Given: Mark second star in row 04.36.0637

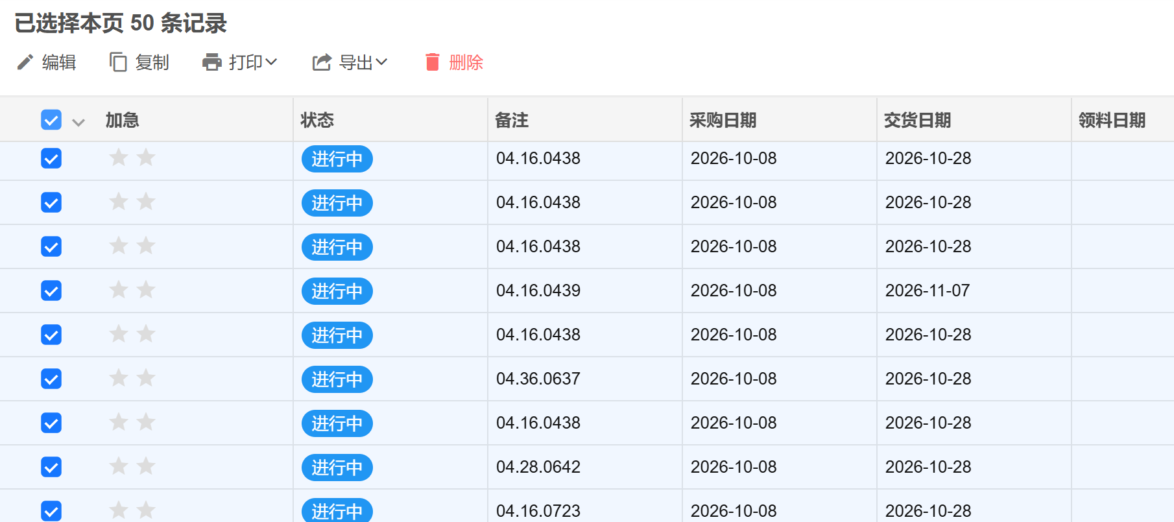Looking at the screenshot, I should click(147, 378).
